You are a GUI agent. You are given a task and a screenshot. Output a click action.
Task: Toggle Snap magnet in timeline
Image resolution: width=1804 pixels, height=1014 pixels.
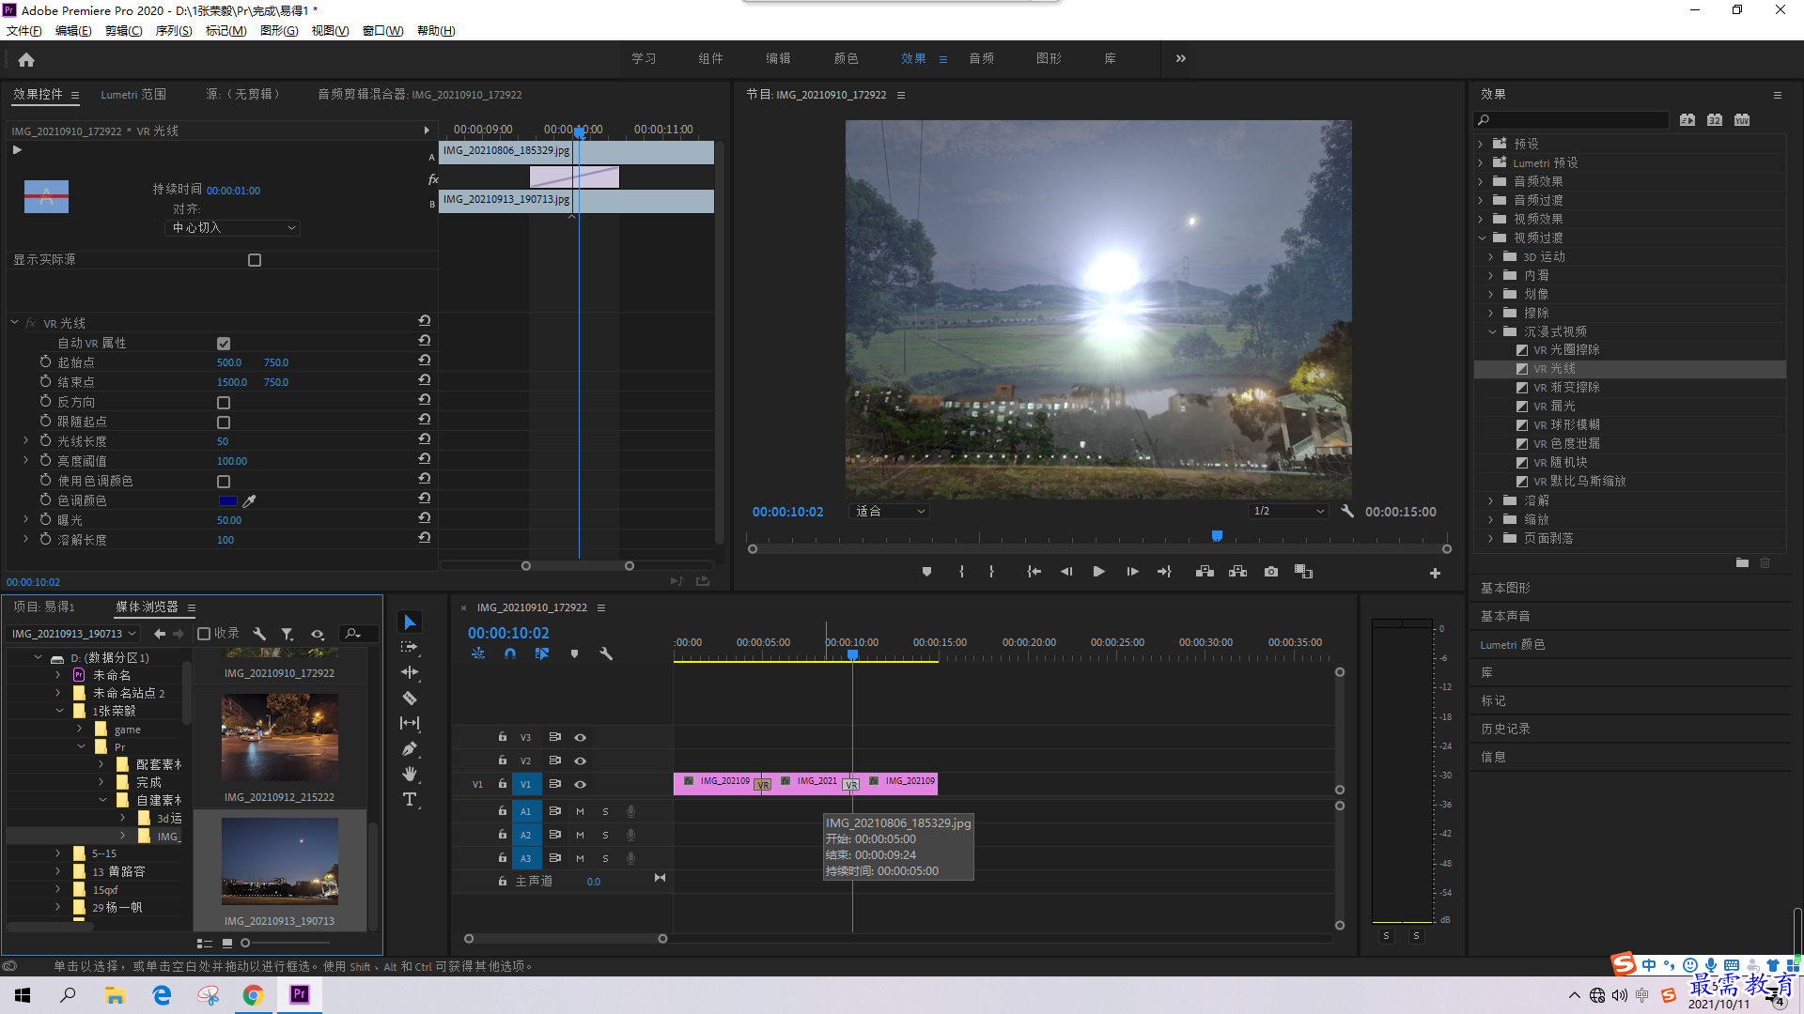coord(509,653)
